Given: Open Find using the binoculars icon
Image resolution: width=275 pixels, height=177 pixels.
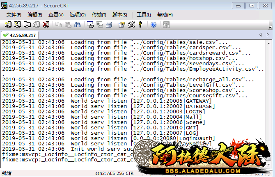Looking at the screenshot, I should 77,25.
